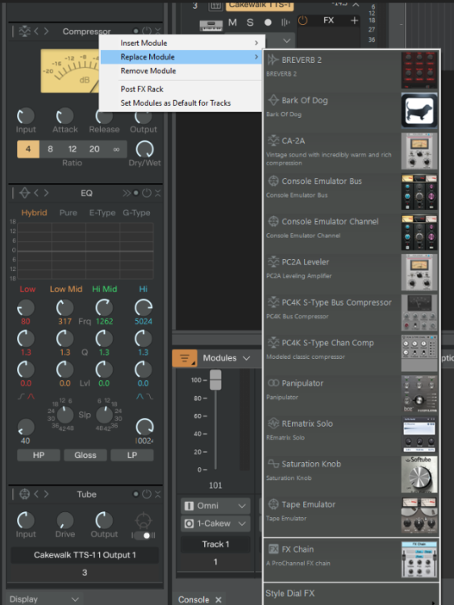Select Set Modules as Default for Tracks
454x605 pixels.
pos(182,103)
